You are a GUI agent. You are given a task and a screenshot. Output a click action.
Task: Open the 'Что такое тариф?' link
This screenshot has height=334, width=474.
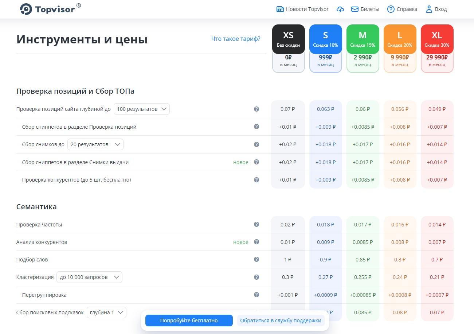[236, 39]
